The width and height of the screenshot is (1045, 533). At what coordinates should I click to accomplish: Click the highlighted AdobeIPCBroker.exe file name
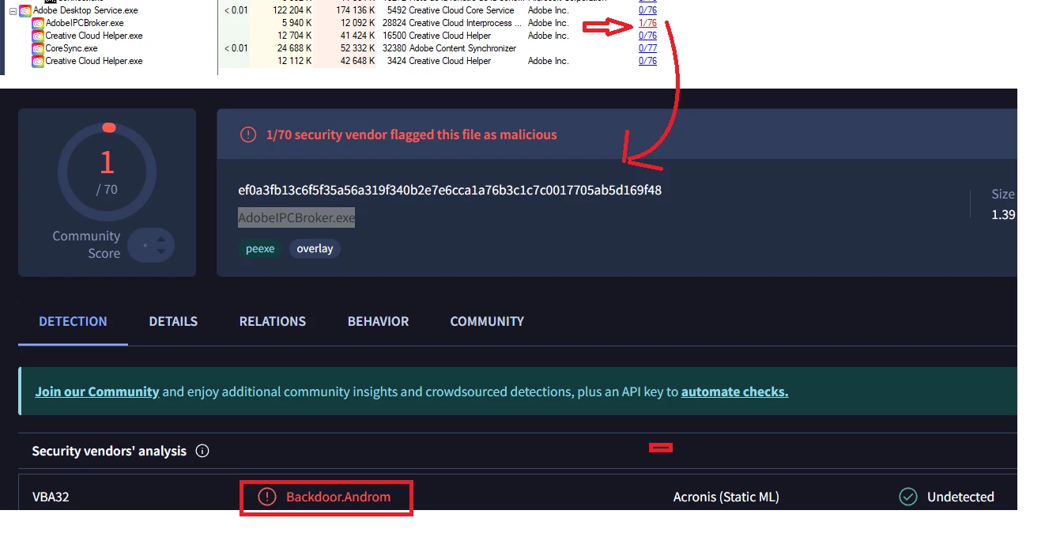click(296, 217)
